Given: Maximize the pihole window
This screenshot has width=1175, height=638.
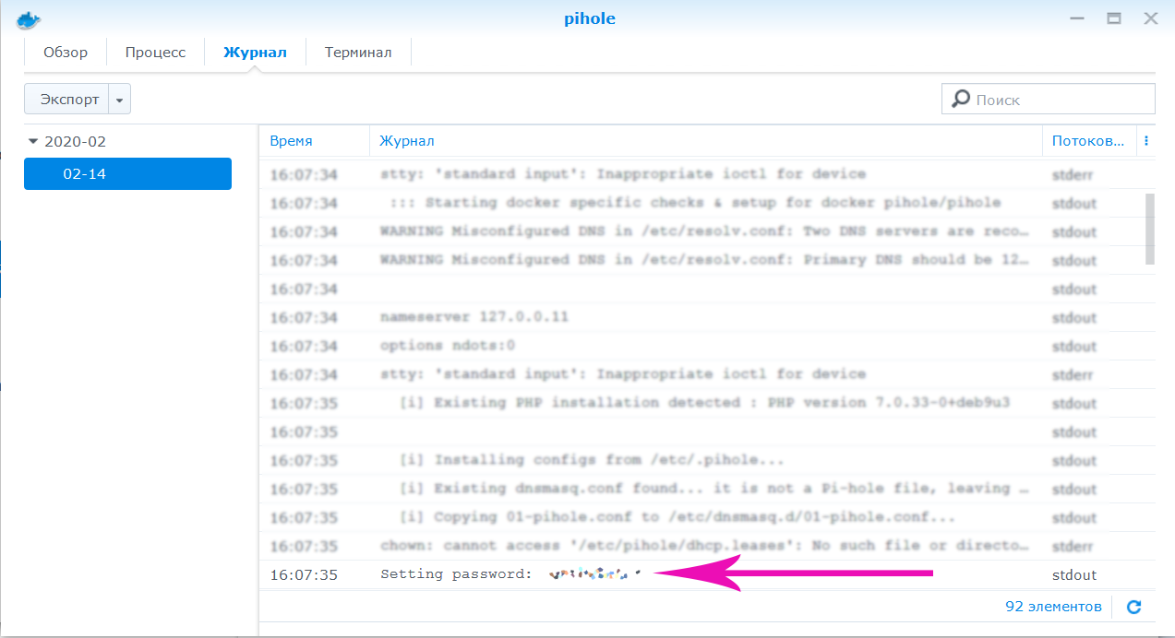Looking at the screenshot, I should pos(1114,18).
